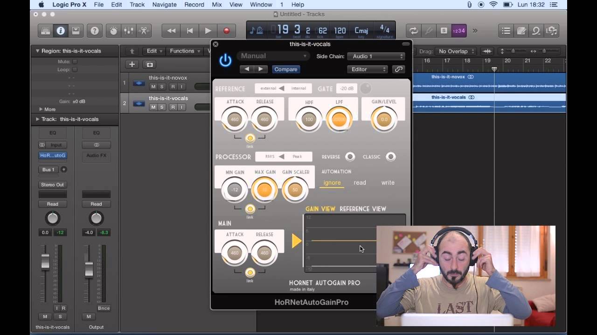The width and height of the screenshot is (597, 335).
Task: Click the Compare button
Action: (286, 69)
